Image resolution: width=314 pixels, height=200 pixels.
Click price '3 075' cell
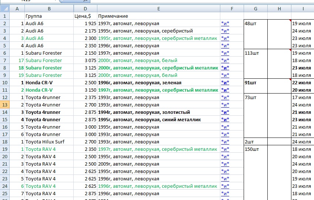click(85, 60)
